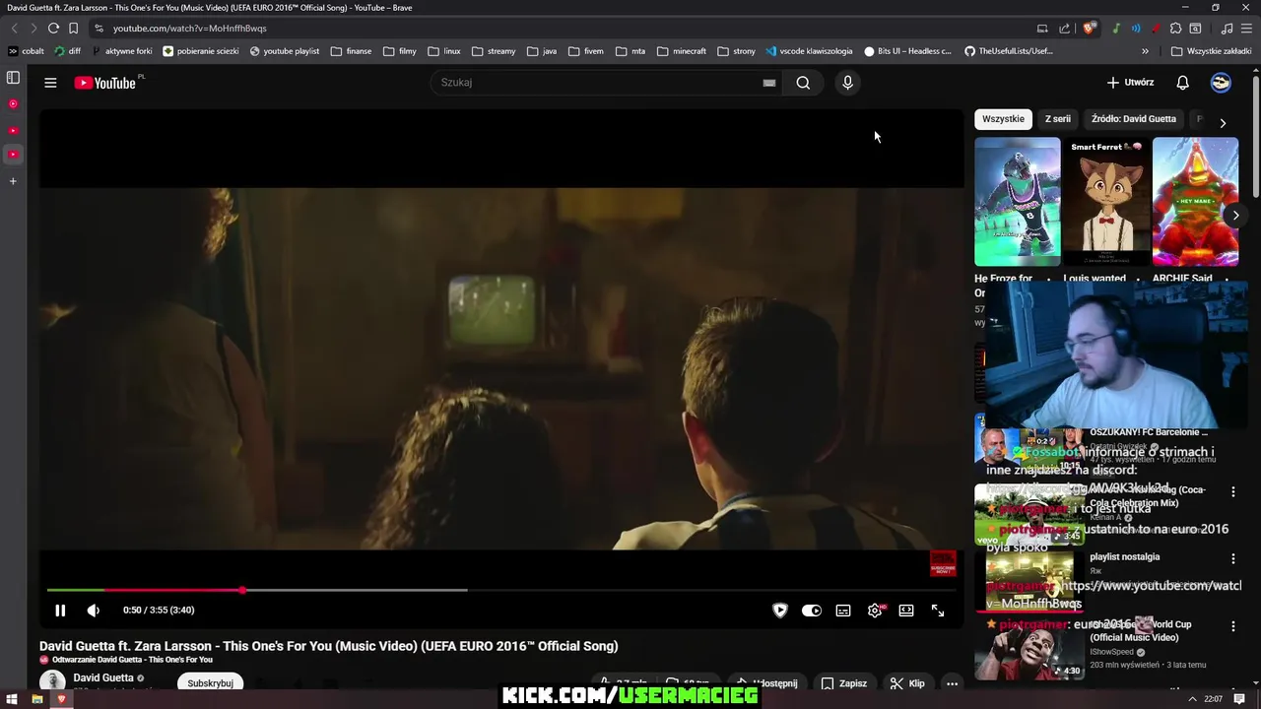Screen dimensions: 1261x709
Task: Open the Windows notification center icon
Action: tap(1239, 699)
